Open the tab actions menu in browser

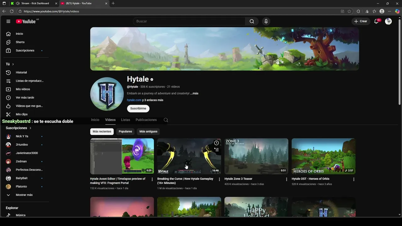(4, 3)
